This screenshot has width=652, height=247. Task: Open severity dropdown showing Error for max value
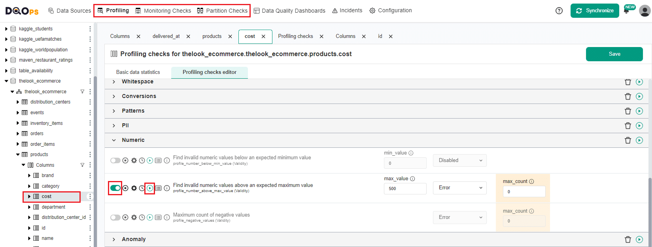tap(460, 188)
